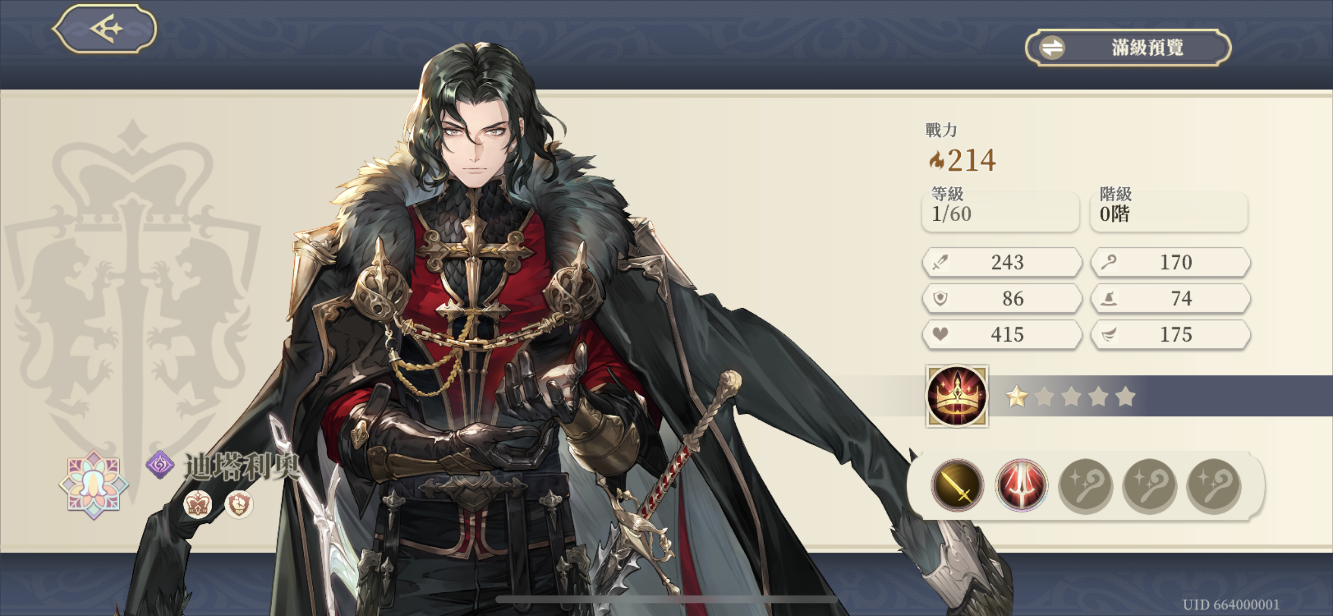Tap the HP stat 415

click(x=1002, y=334)
